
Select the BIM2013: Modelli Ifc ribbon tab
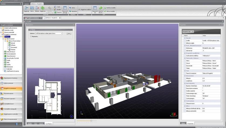[x=37, y=4]
